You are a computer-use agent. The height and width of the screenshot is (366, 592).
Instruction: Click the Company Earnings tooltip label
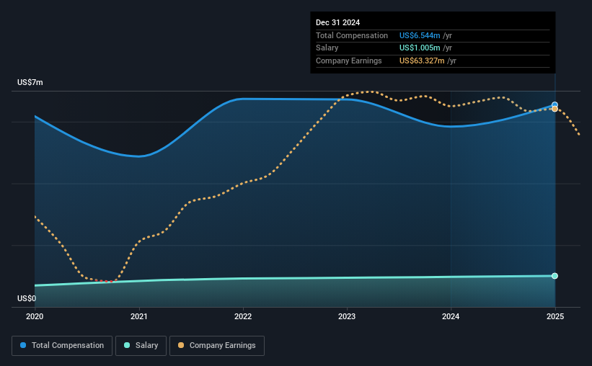[x=349, y=61]
